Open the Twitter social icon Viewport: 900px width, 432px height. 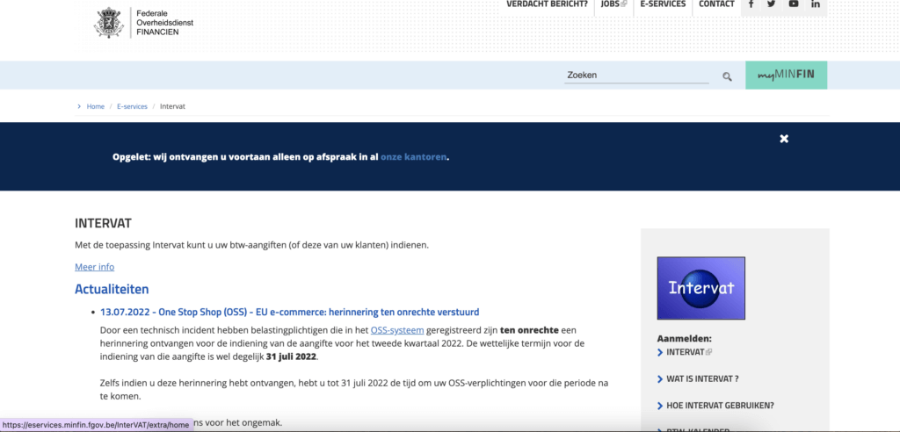(772, 4)
